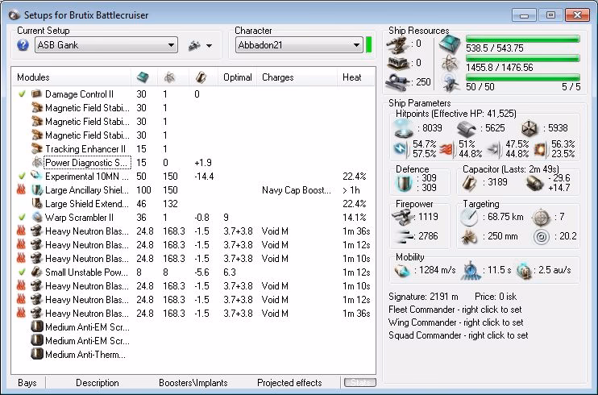
Task: Click the Damage Control II module icon
Action: [x=36, y=94]
